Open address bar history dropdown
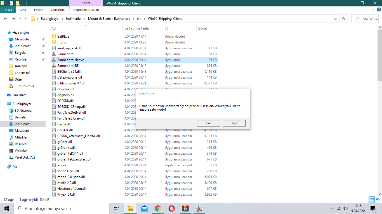Viewport: 382px width, 214px height. [335, 19]
